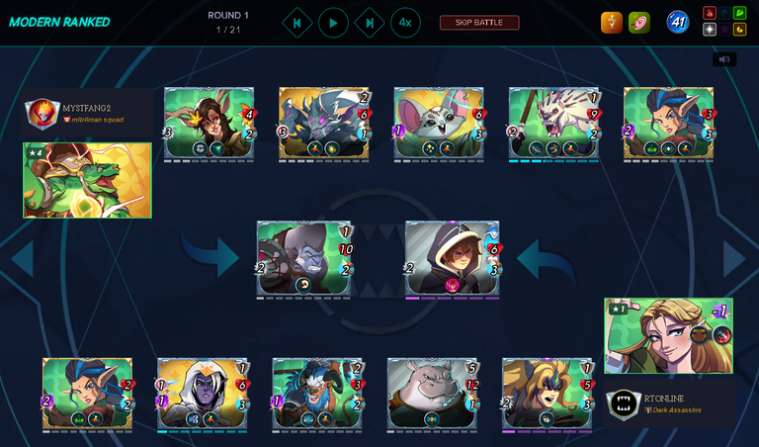Click the right side navigation arrow
This screenshot has width=759, height=447.
(735, 259)
